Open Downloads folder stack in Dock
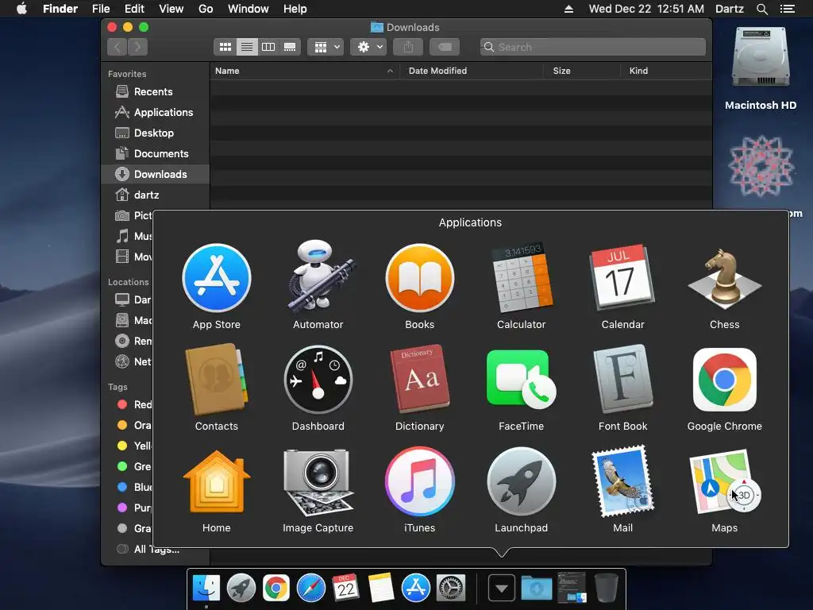 (536, 589)
